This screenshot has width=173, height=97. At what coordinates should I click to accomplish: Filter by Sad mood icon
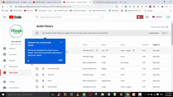coord(107,50)
